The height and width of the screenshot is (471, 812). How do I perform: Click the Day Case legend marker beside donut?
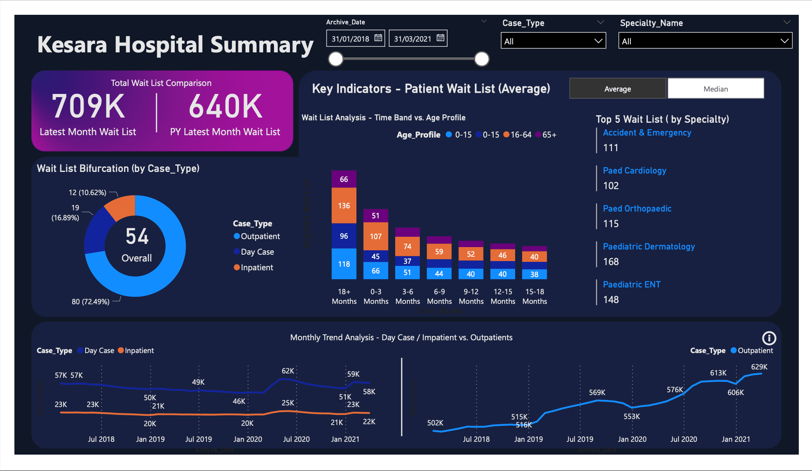click(237, 252)
